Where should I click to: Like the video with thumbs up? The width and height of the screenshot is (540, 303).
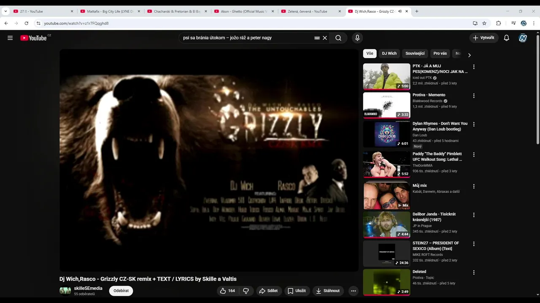tap(228, 291)
